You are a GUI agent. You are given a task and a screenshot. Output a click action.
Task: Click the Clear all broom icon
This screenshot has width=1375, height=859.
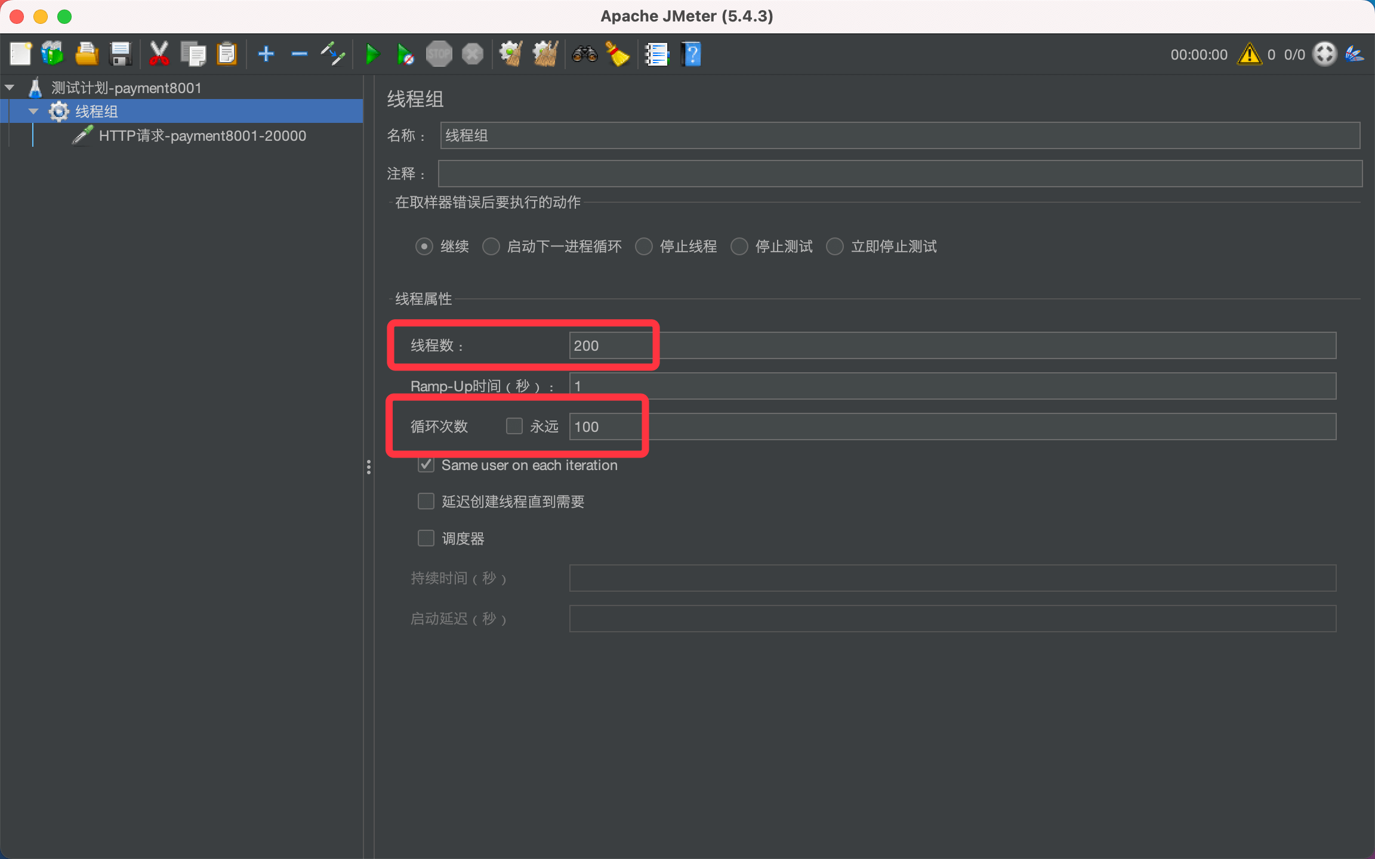tap(545, 54)
